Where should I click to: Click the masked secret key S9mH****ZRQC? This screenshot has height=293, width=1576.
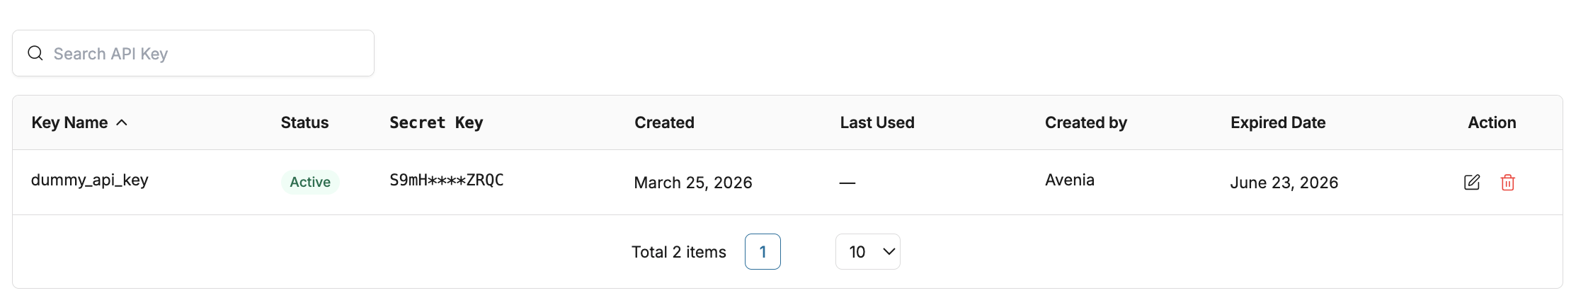(x=447, y=180)
